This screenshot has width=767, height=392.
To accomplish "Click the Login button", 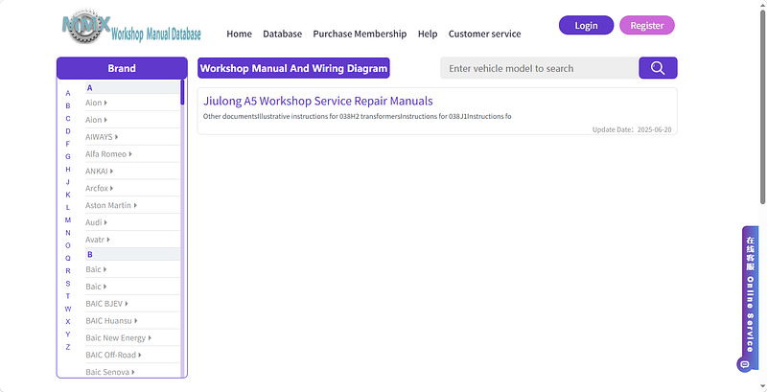I will click(586, 26).
